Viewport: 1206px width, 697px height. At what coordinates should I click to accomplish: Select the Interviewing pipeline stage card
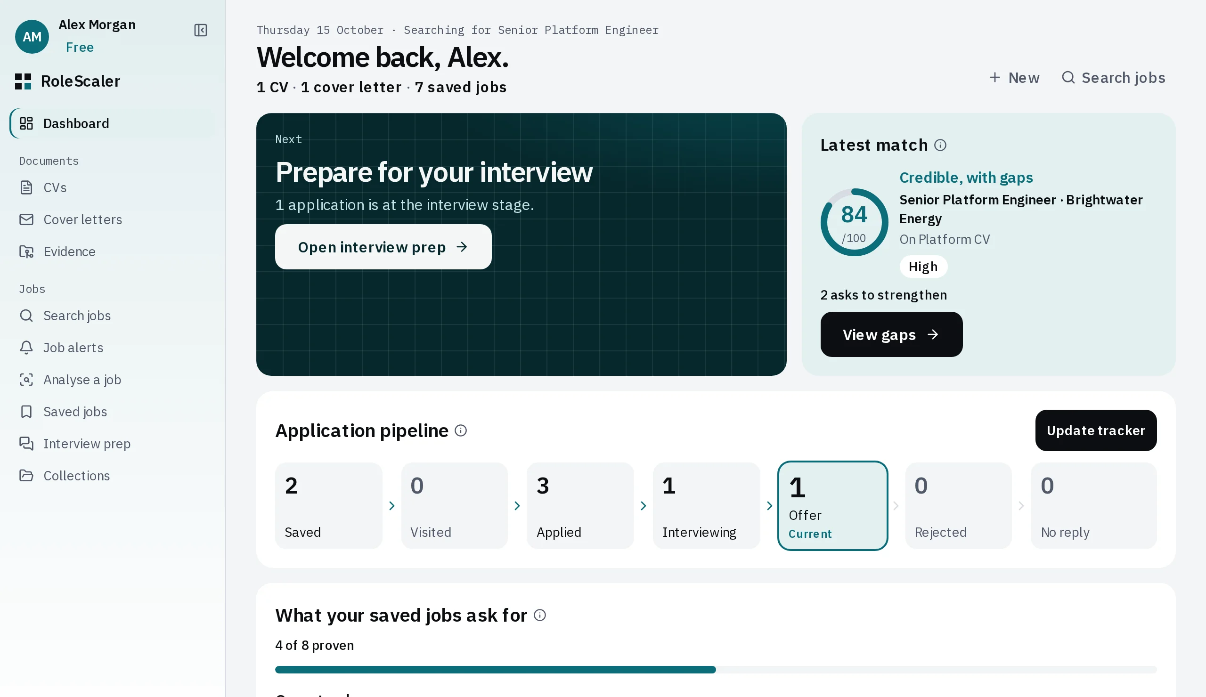[706, 506]
